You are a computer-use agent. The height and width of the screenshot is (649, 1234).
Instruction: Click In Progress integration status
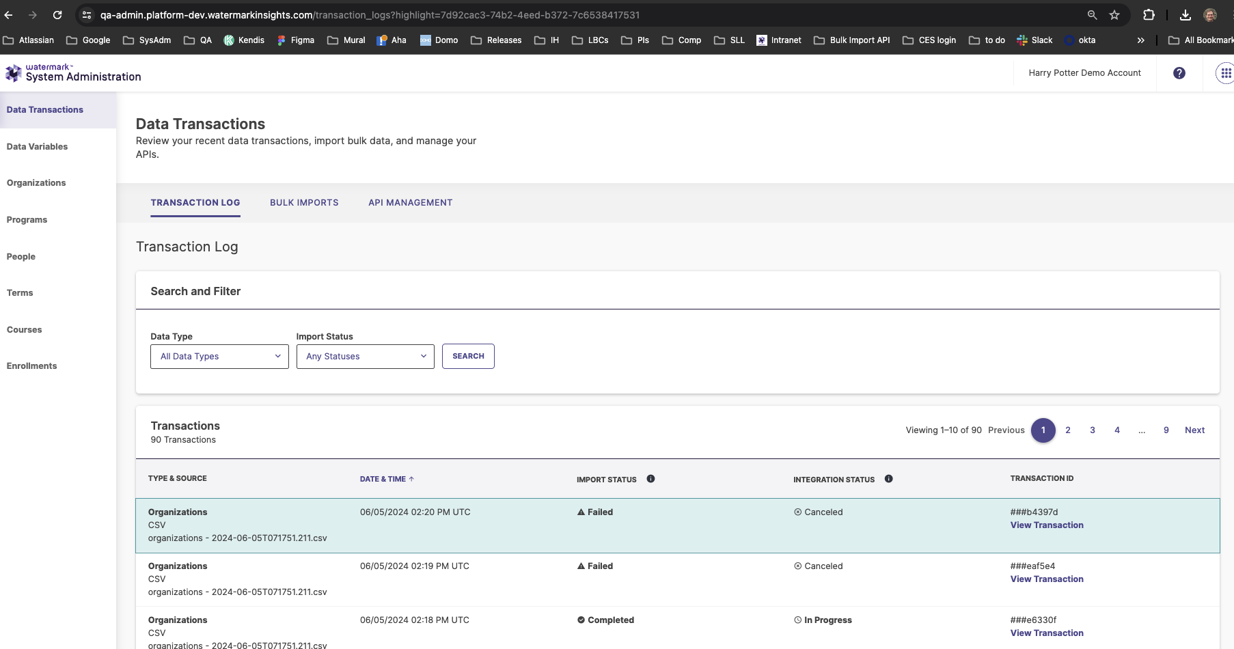[x=823, y=620]
